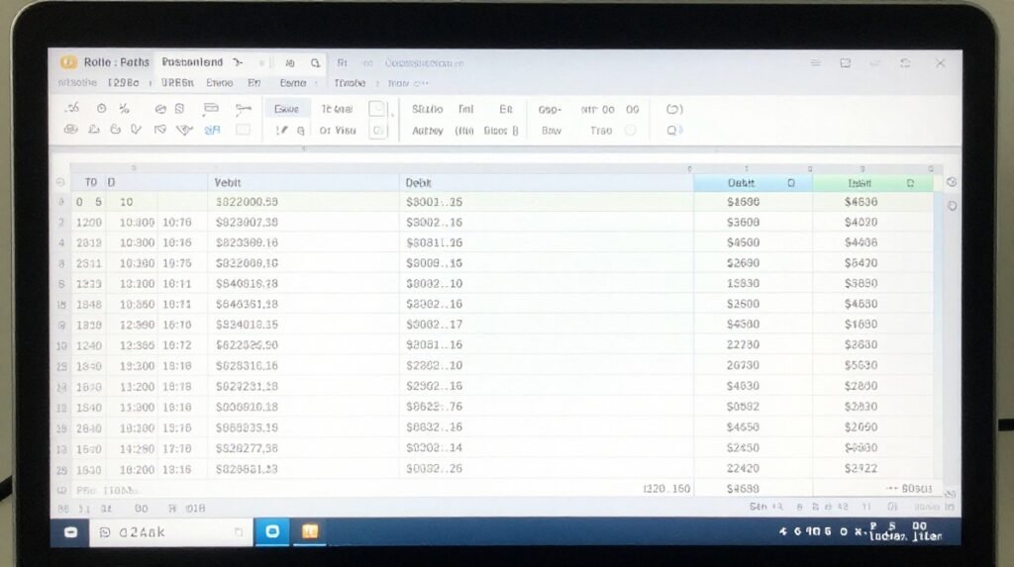Screen dimensions: 1014x567
Task: Expand the arrow next to the Posnonlend tab
Action: point(238,62)
